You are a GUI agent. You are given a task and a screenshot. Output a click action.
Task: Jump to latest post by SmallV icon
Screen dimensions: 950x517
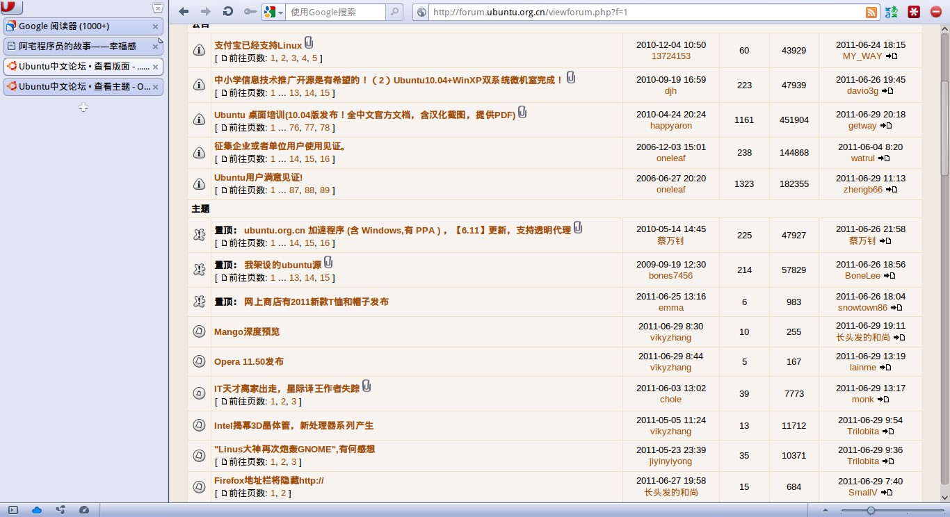[x=887, y=493]
